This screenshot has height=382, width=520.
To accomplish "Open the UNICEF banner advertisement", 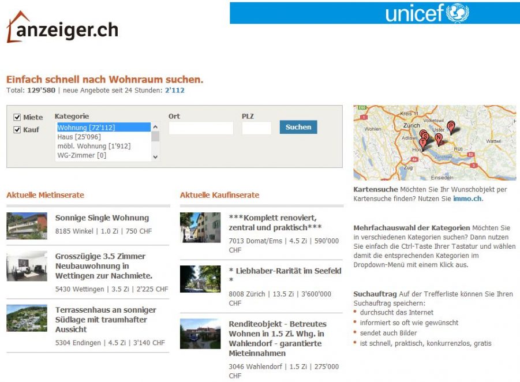I will tap(374, 13).
